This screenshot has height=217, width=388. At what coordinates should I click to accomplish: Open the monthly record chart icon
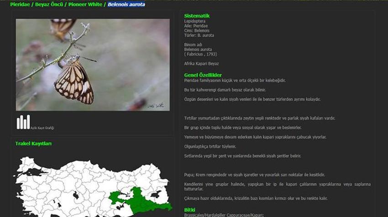(x=23, y=122)
